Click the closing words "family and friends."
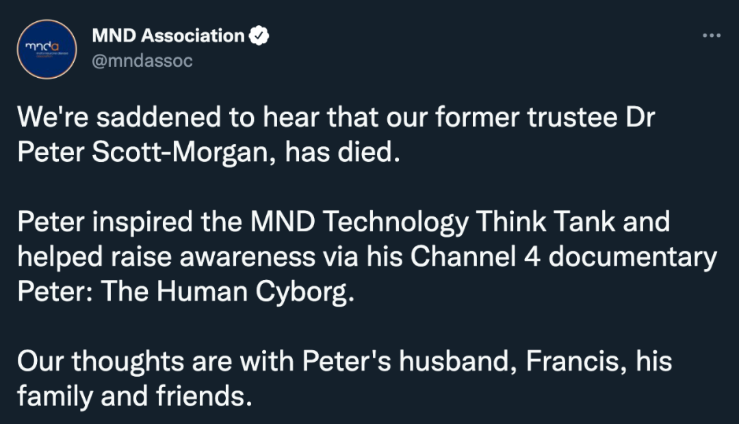Image resolution: width=739 pixels, height=424 pixels. tap(135, 396)
